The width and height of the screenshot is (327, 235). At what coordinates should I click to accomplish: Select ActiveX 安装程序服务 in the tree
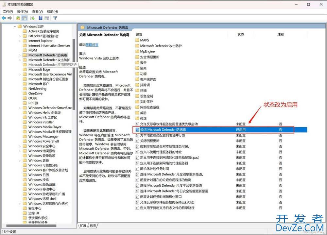pyautogui.click(x=44, y=31)
